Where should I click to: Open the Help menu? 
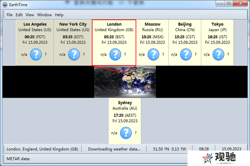click(x=59, y=15)
